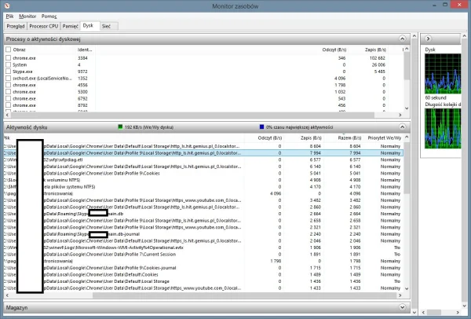
Task: Check the chrome.exe process with ID 3384
Action: [x=8, y=57]
